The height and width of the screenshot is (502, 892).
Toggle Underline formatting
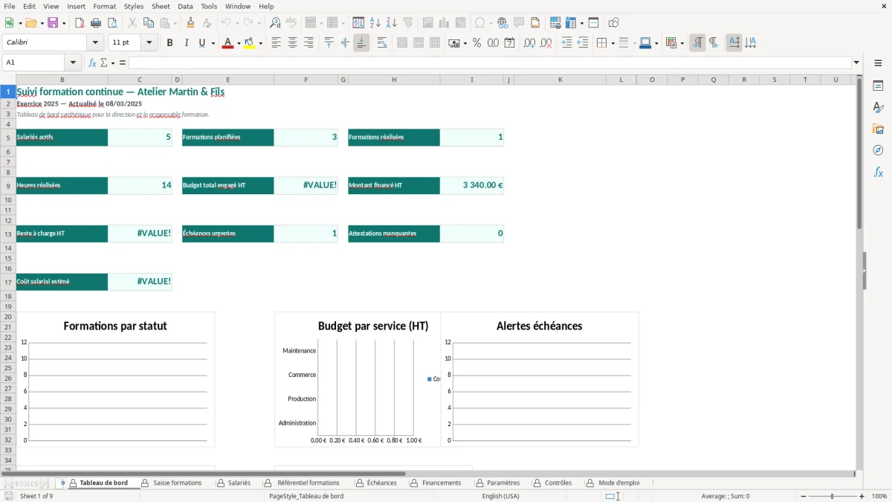(201, 43)
